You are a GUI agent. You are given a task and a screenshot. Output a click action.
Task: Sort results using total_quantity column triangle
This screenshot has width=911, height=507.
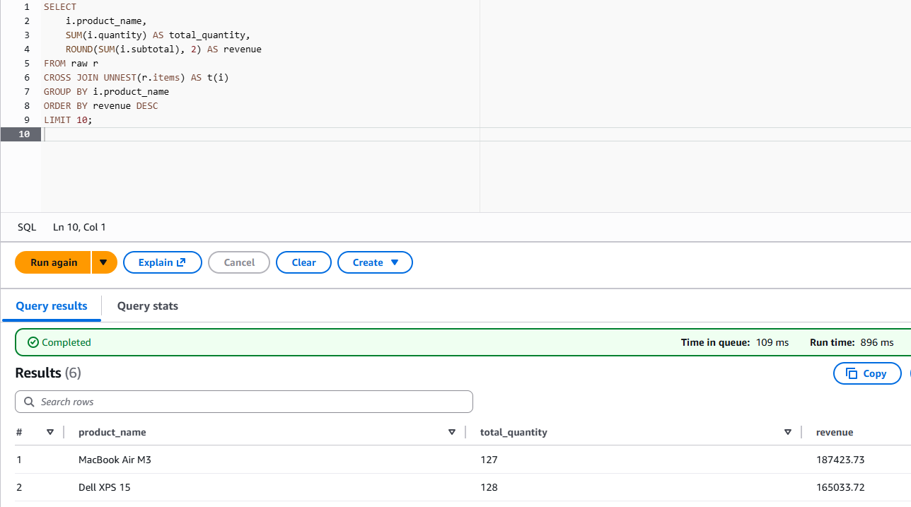coord(788,432)
